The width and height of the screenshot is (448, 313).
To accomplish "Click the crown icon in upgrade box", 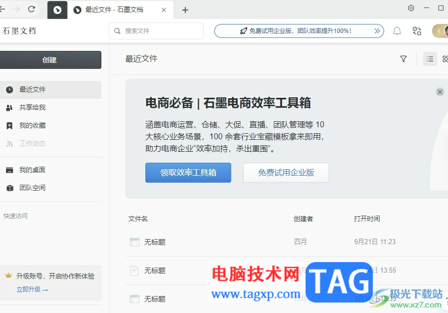I will (8, 275).
